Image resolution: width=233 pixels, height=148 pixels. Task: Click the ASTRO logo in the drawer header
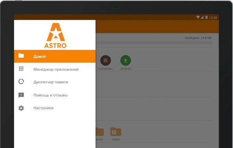coord(56,36)
